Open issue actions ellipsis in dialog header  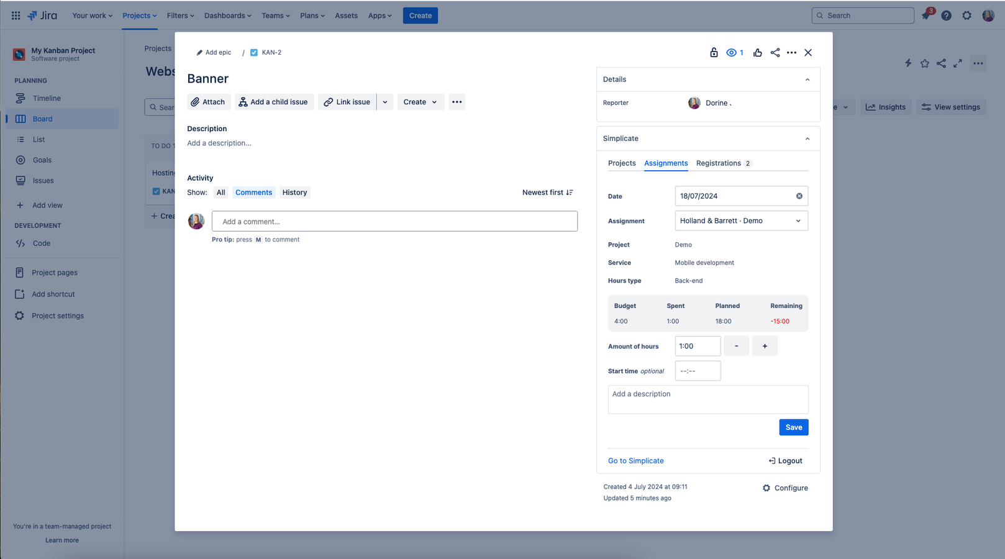[791, 53]
